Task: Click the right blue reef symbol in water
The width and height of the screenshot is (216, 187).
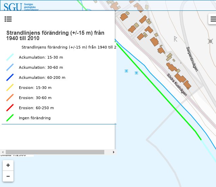Action: [x=136, y=73]
